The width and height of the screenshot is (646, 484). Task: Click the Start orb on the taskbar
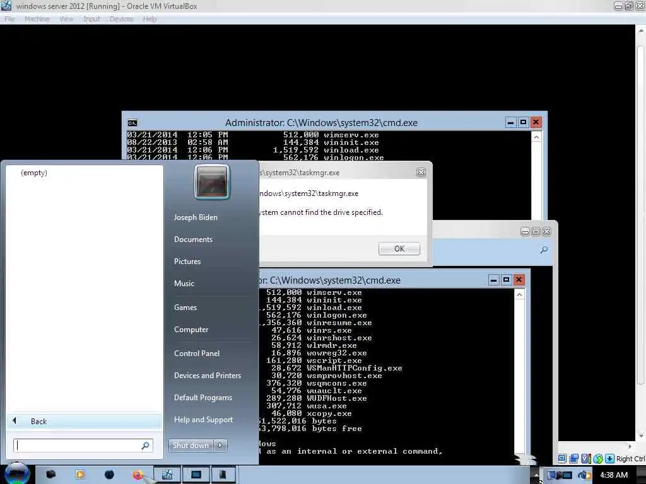tap(17, 474)
